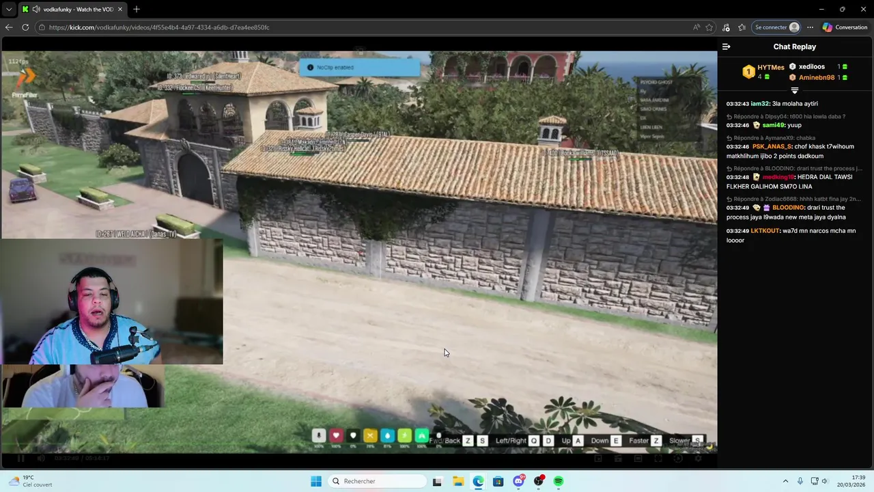Switch to Microsoft Edge on the taskbar

478,481
